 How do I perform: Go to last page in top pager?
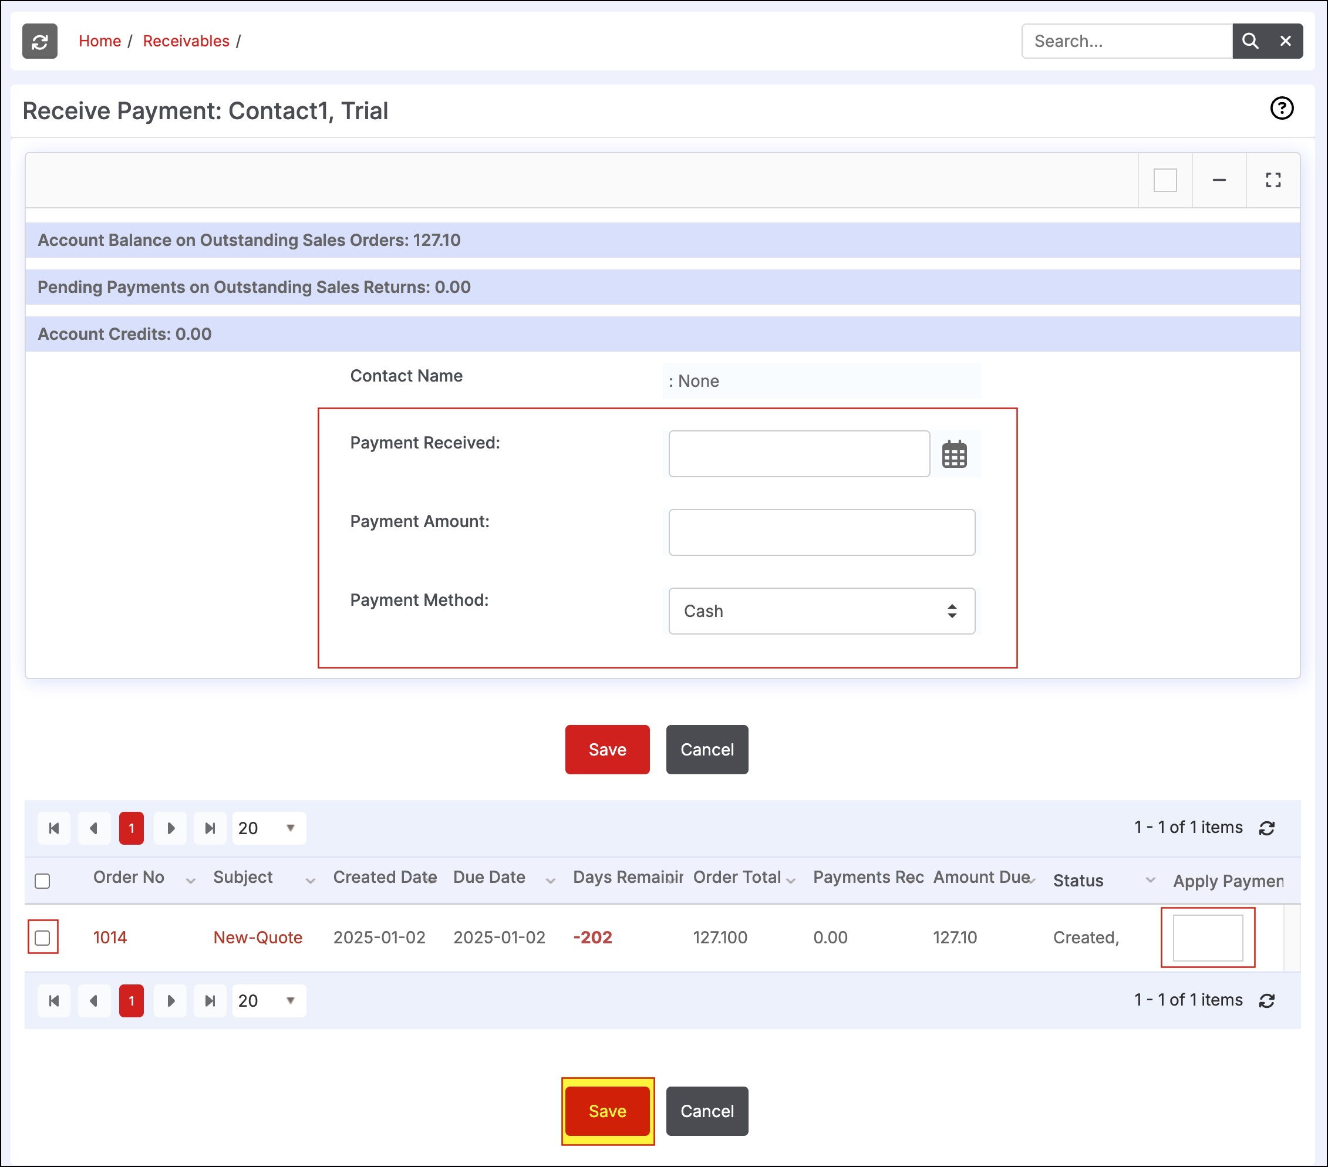click(210, 828)
